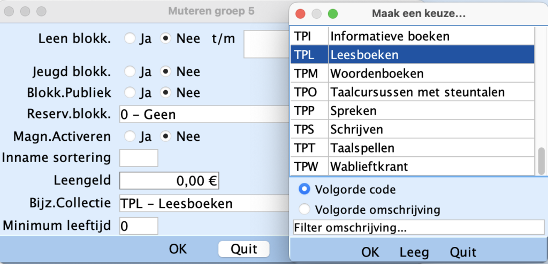The width and height of the screenshot is (548, 264).
Task: Select Nee for Jeugd blokk.
Action: pyautogui.click(x=166, y=71)
